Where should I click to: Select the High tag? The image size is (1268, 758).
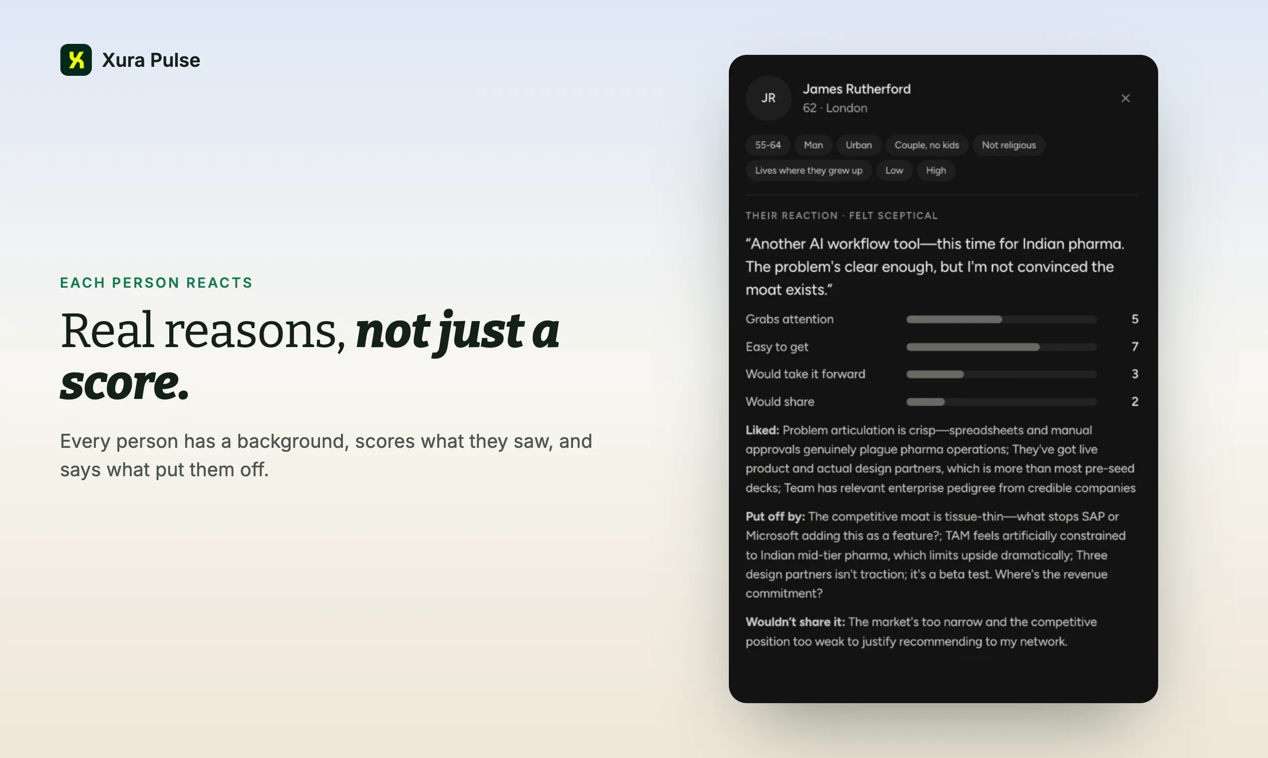tap(936, 171)
